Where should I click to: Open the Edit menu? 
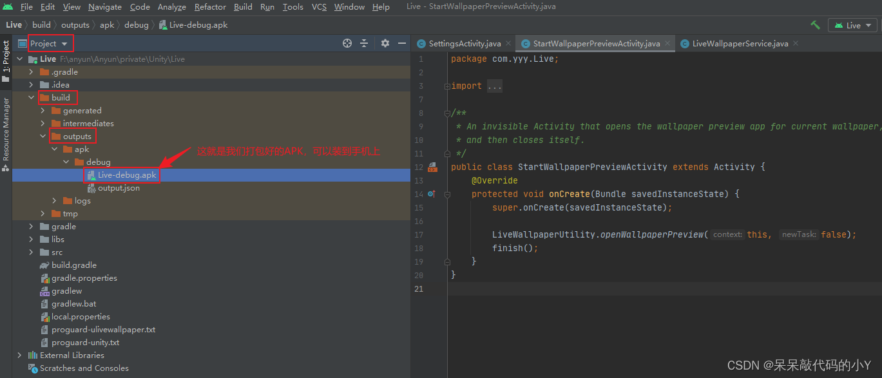(x=48, y=7)
